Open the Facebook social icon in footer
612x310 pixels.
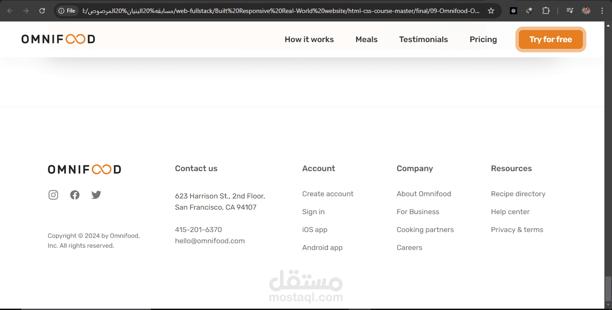pos(75,195)
